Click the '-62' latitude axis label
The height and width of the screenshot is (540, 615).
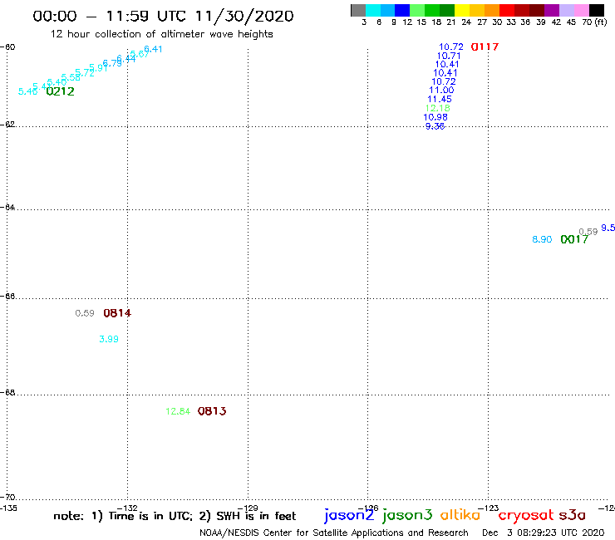(7, 125)
